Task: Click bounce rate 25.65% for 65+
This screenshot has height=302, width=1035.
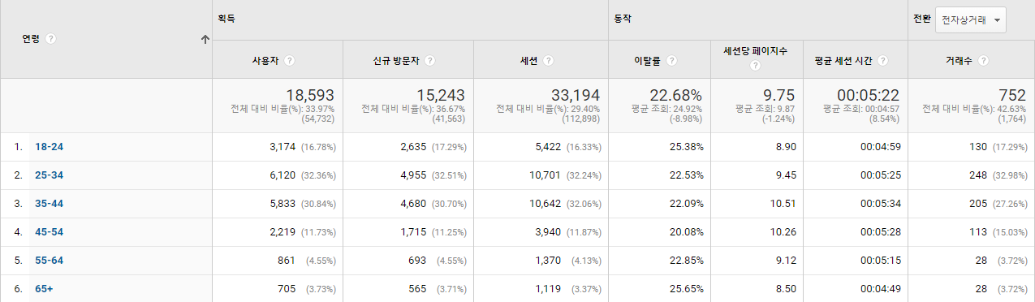Action: [686, 289]
